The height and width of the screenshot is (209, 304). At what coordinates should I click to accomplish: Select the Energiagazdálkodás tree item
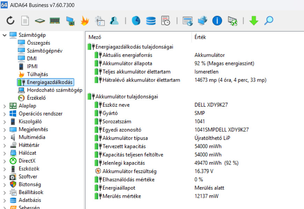click(46, 82)
